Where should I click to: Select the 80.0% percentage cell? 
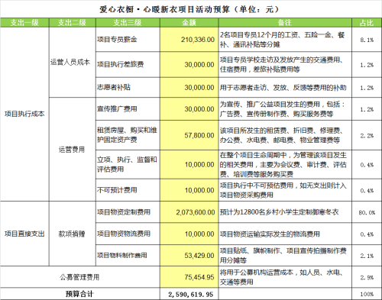367,212
